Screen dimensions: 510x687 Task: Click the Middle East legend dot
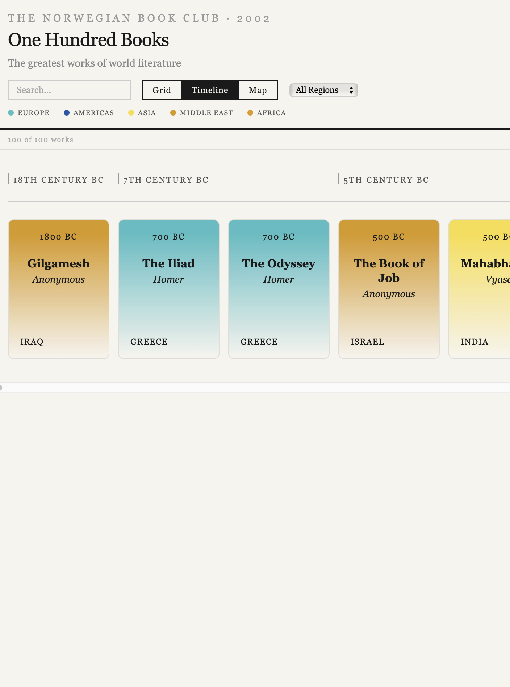click(x=173, y=113)
